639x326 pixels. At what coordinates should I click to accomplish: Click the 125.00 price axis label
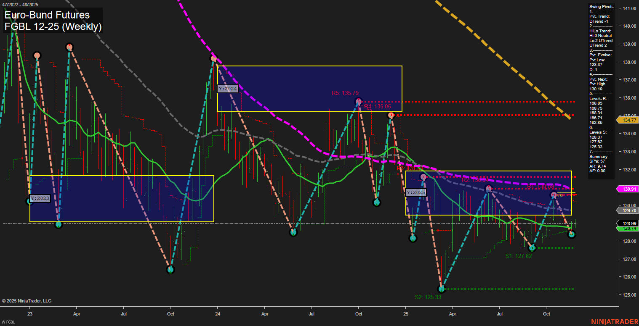(x=629, y=295)
